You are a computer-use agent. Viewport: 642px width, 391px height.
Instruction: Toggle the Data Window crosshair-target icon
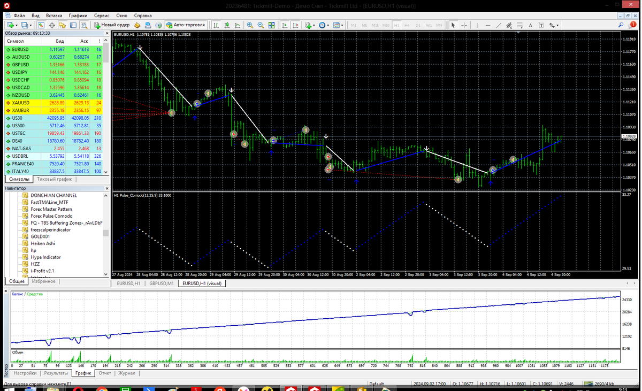click(52, 25)
